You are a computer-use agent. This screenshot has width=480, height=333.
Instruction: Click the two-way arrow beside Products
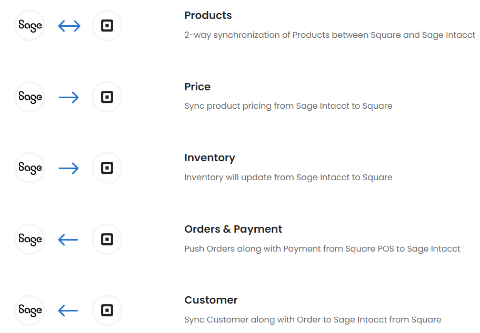[x=69, y=26]
